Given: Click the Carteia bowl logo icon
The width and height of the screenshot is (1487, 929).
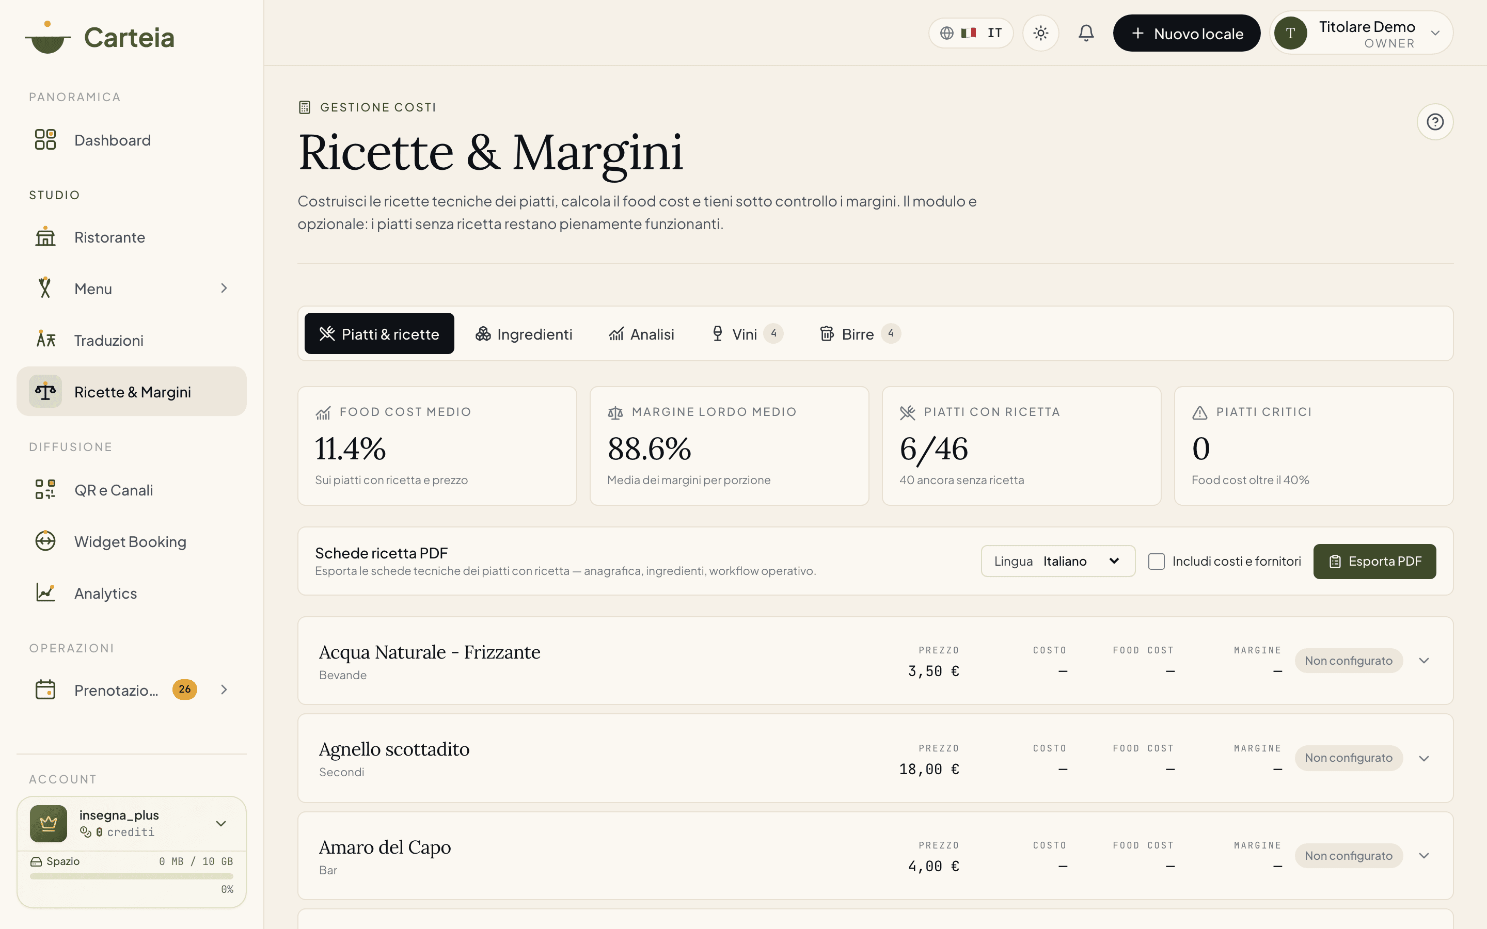Looking at the screenshot, I should tap(48, 38).
